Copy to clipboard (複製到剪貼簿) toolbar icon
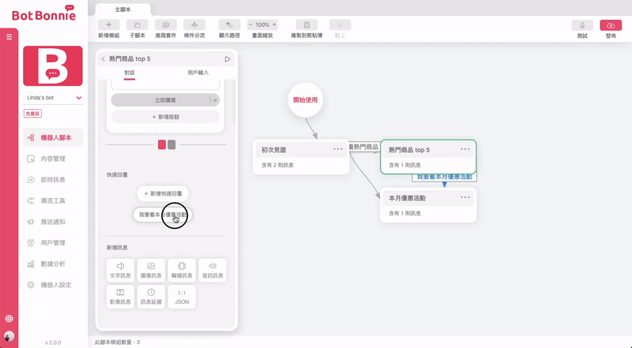Image resolution: width=632 pixels, height=348 pixels. [307, 25]
